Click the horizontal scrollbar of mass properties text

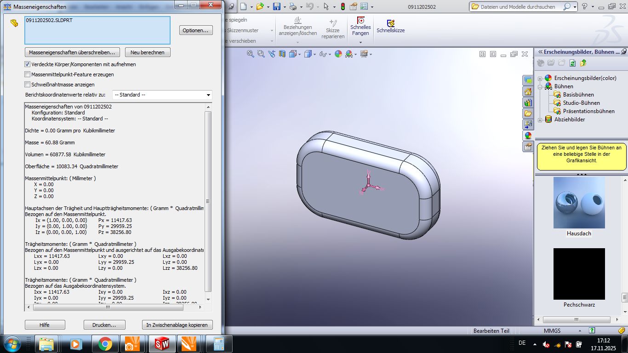[114, 307]
